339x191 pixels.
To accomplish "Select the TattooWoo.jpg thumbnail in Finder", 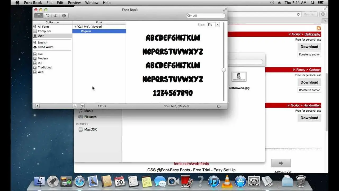I will [239, 77].
